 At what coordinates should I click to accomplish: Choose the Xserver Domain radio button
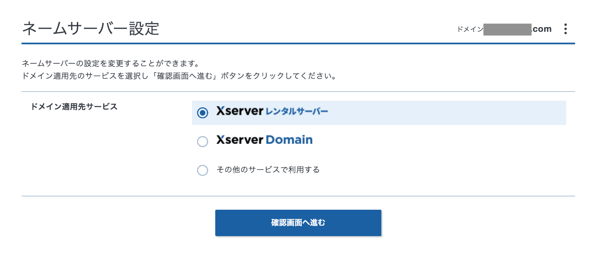tap(203, 142)
